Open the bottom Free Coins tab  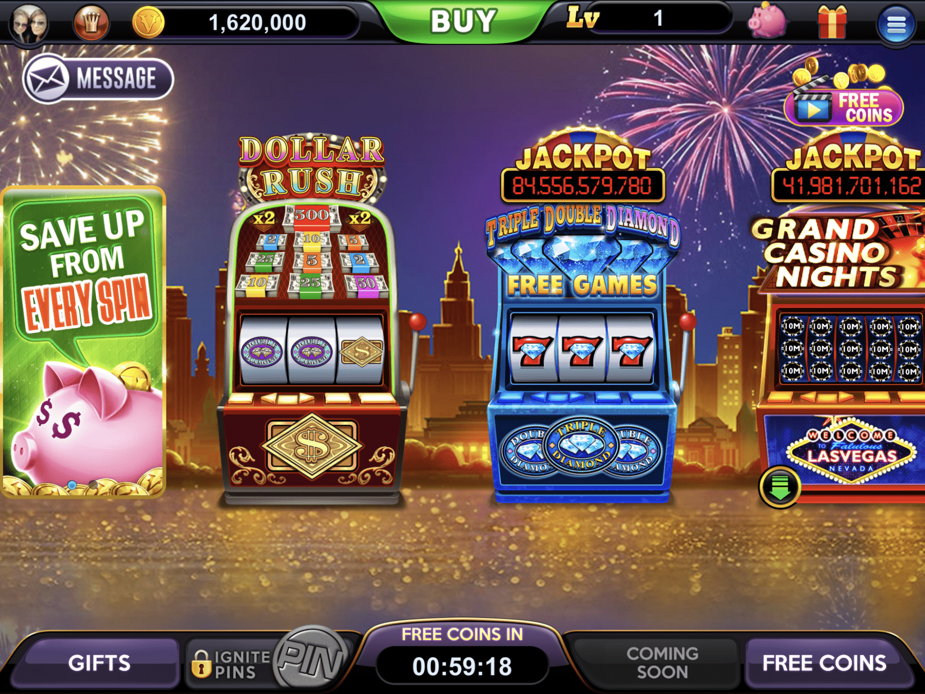[x=824, y=663]
